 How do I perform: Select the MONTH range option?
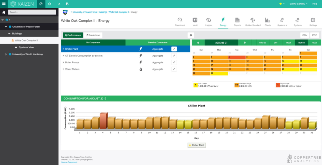301,43
